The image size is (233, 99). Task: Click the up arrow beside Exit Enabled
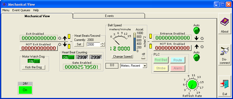click(x=65, y=38)
